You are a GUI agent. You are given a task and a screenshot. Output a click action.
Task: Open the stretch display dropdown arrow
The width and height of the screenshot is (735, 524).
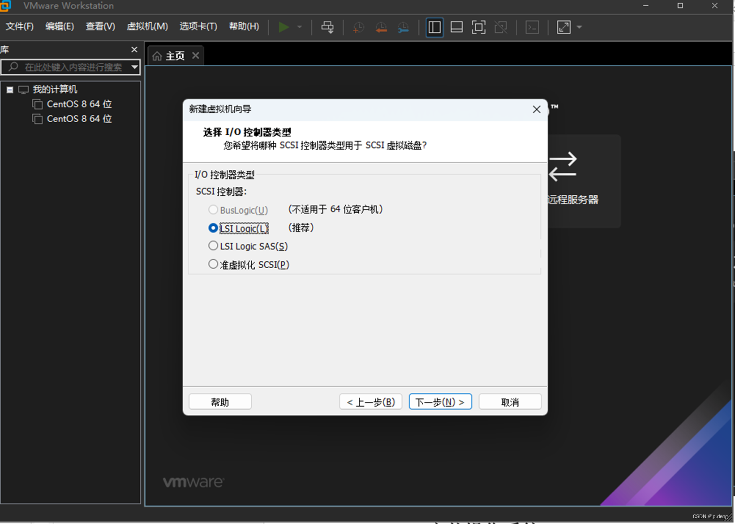pos(579,27)
